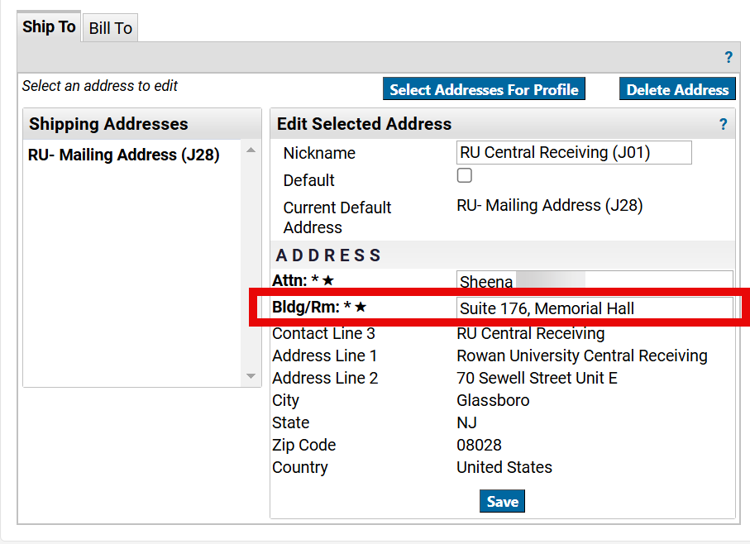Open help for Edit Selected Address panel
Screen dimensions: 750x544
[x=724, y=124]
